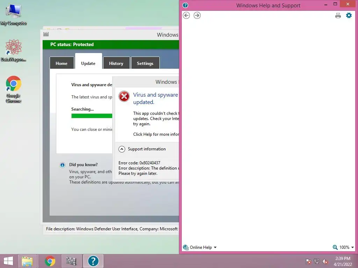Click the zoom magnifier icon in Help
The image size is (358, 268).
335,247
